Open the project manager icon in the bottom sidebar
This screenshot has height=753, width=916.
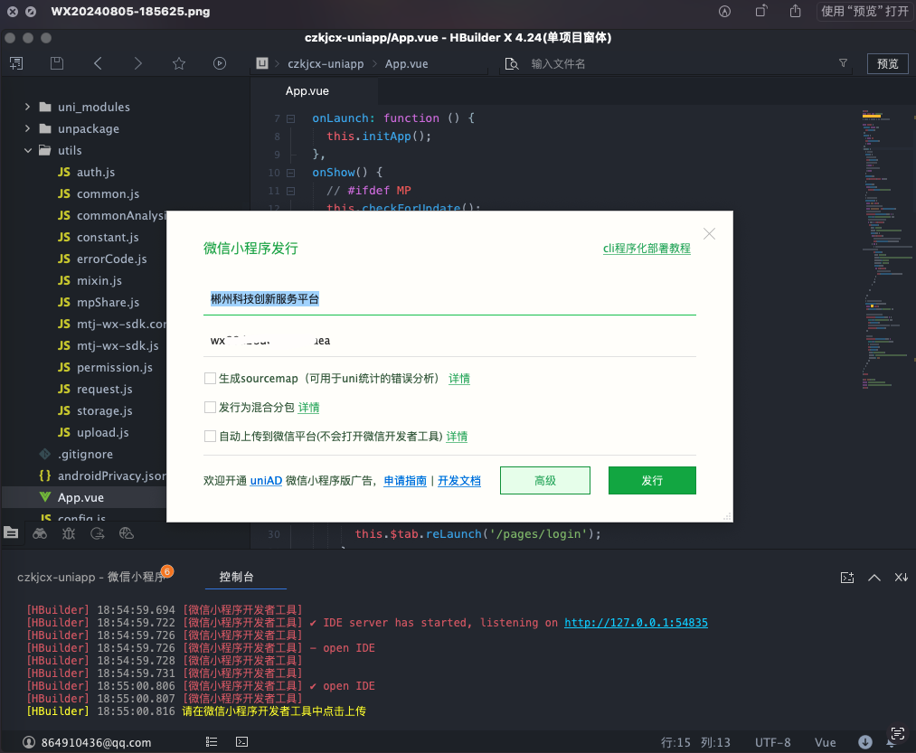[11, 532]
